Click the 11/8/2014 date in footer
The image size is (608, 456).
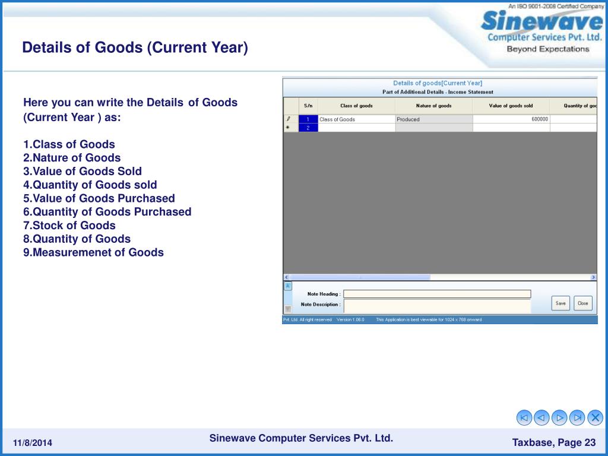pos(33,443)
